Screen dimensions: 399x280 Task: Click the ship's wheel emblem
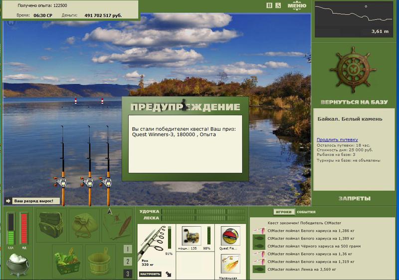click(353, 70)
